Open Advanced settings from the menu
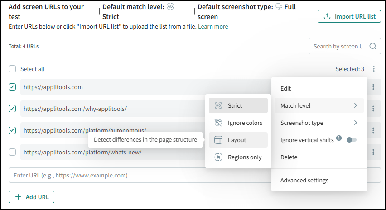 click(x=304, y=180)
